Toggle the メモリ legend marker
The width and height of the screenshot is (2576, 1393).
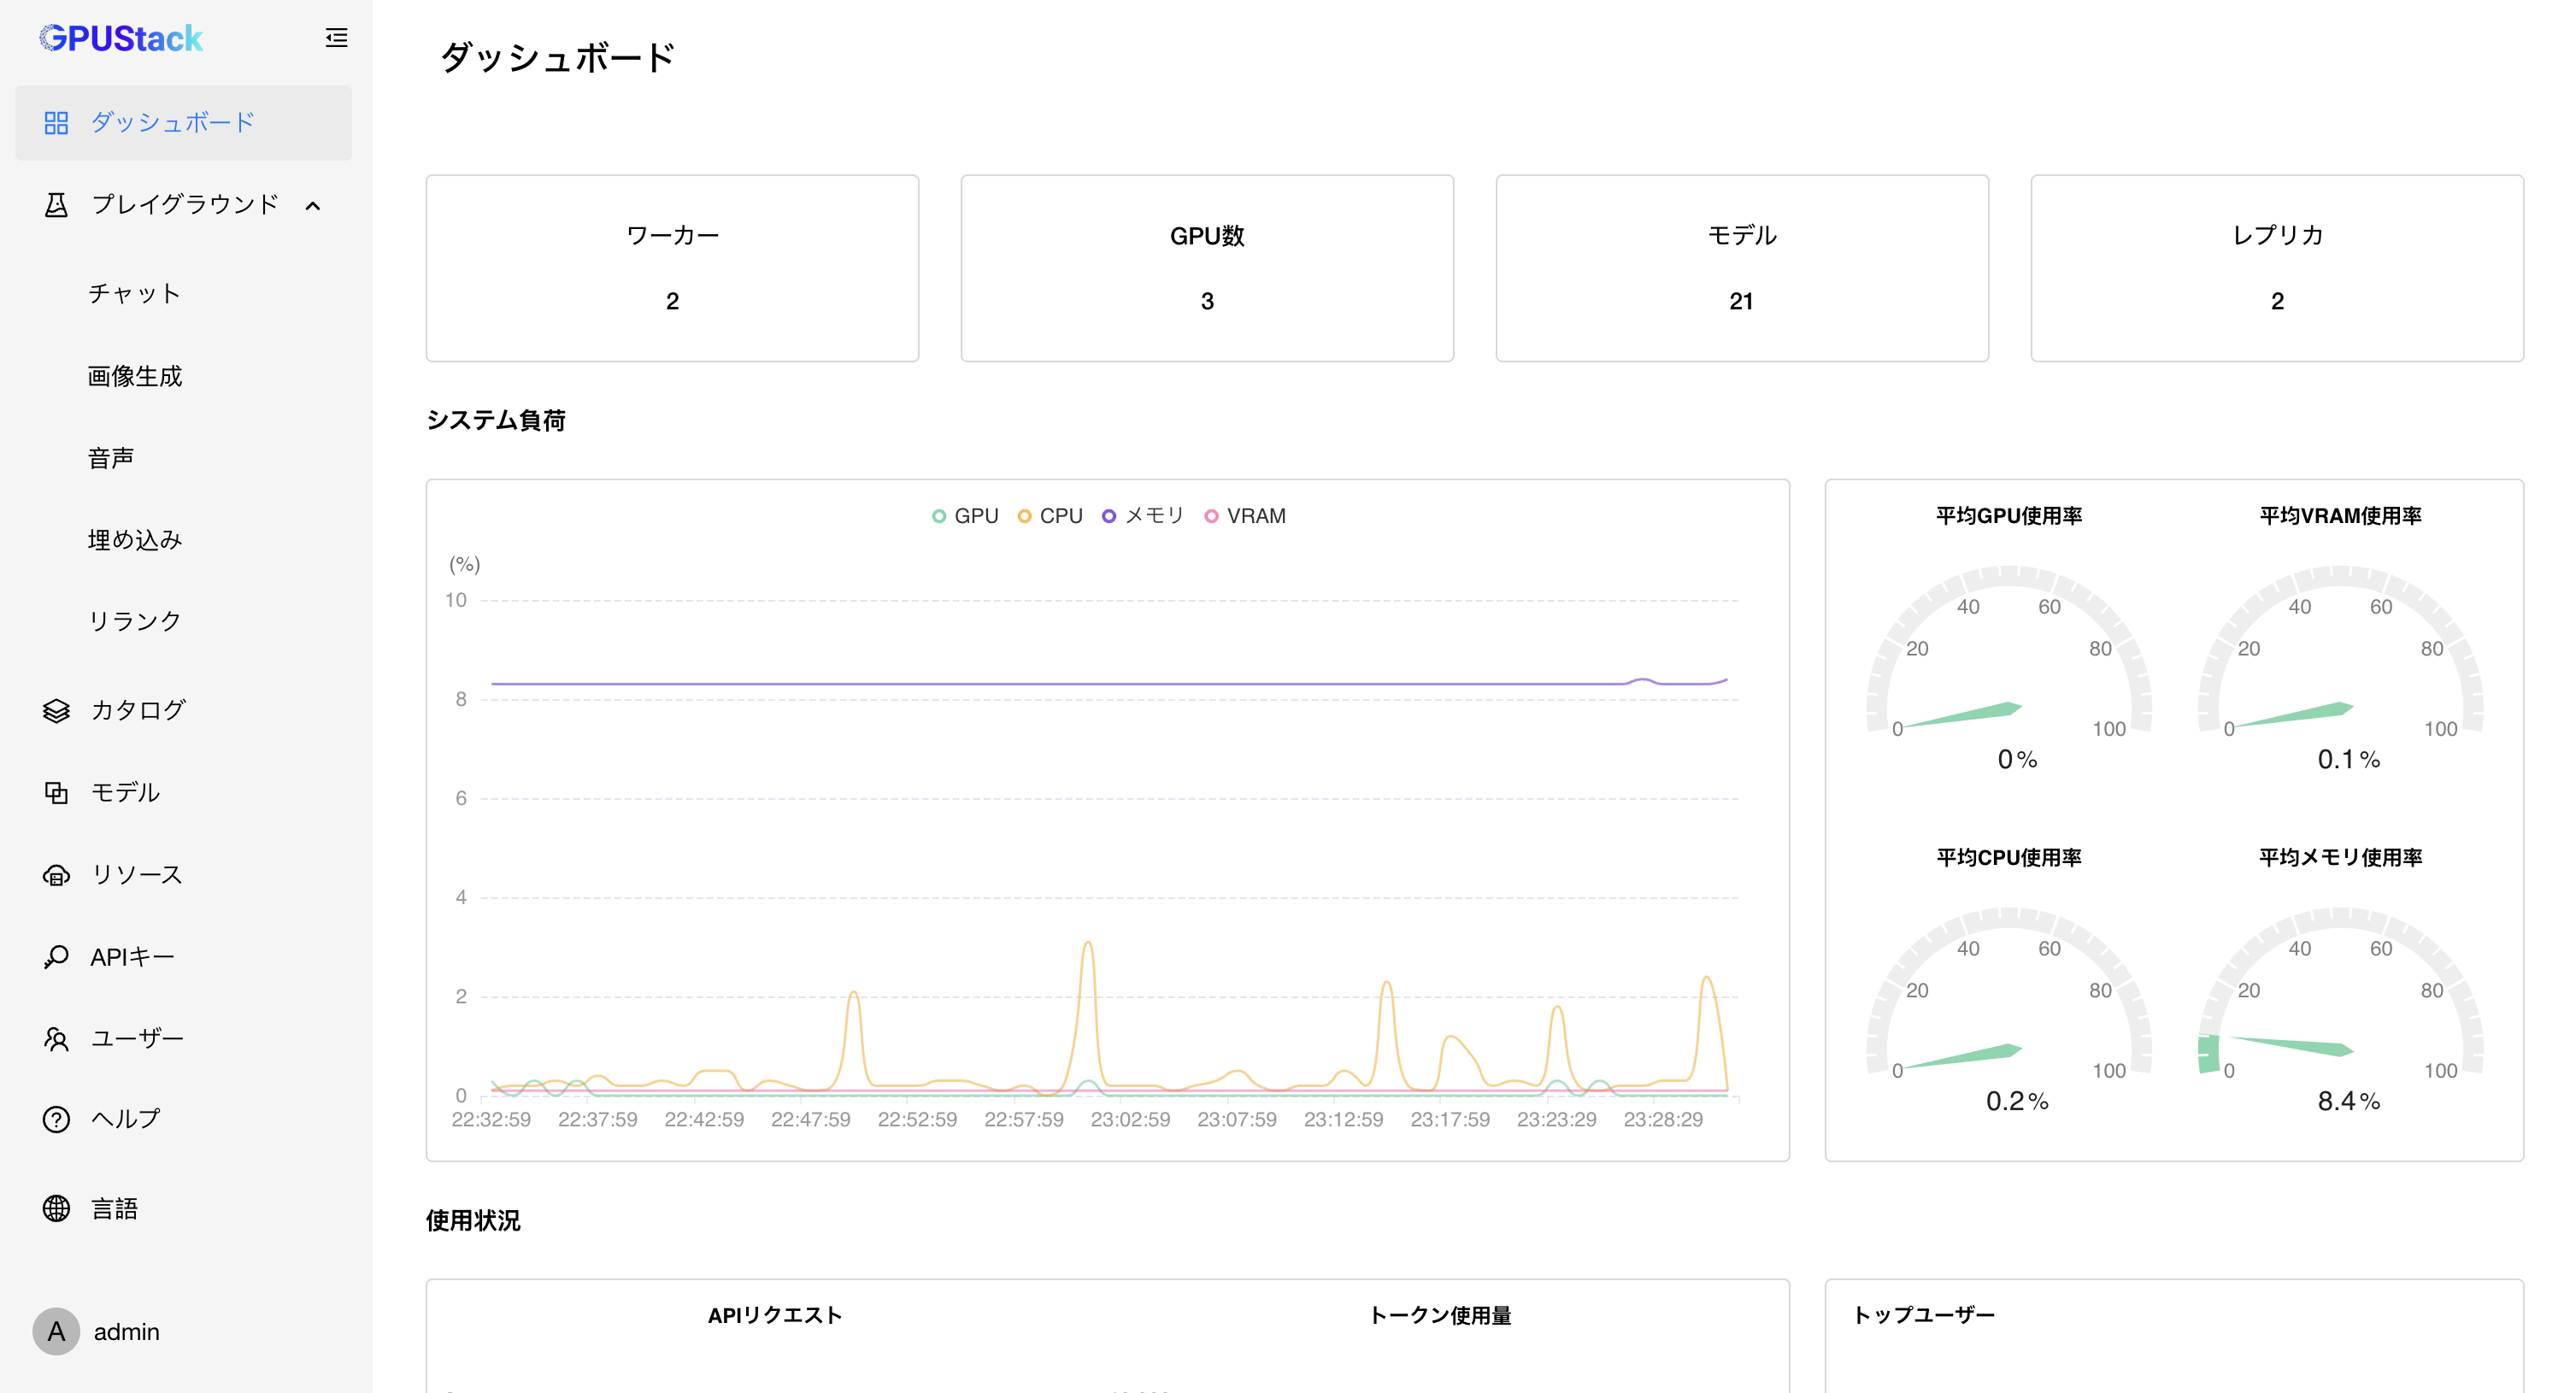pos(1109,516)
